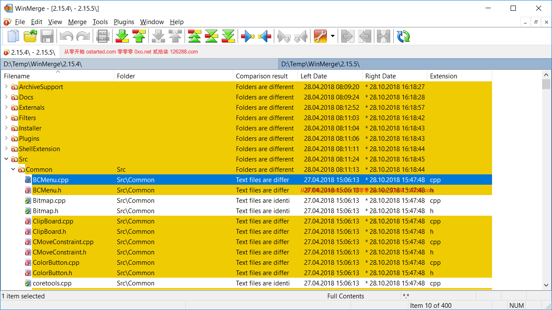Sort by the Left Date column header
This screenshot has height=310, width=552.
click(330, 76)
